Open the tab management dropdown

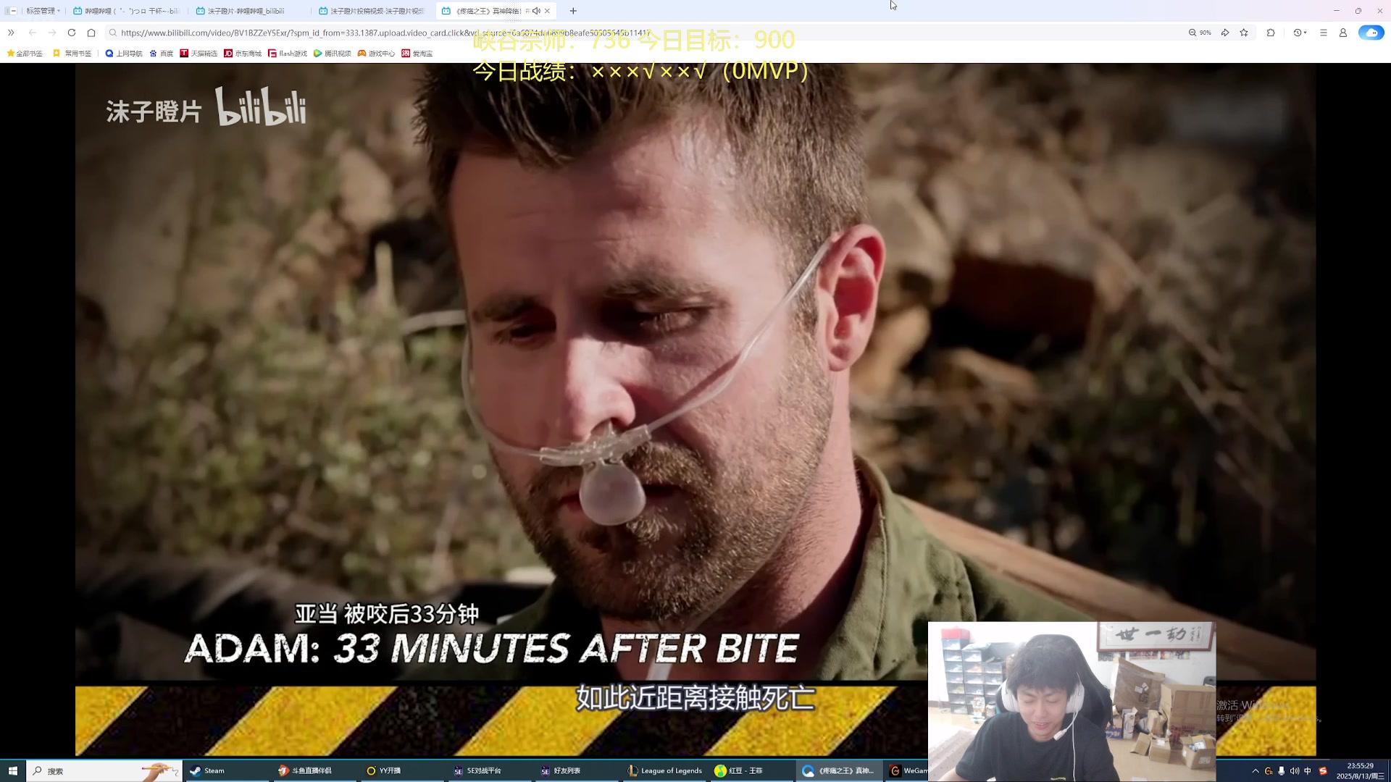click(x=43, y=11)
